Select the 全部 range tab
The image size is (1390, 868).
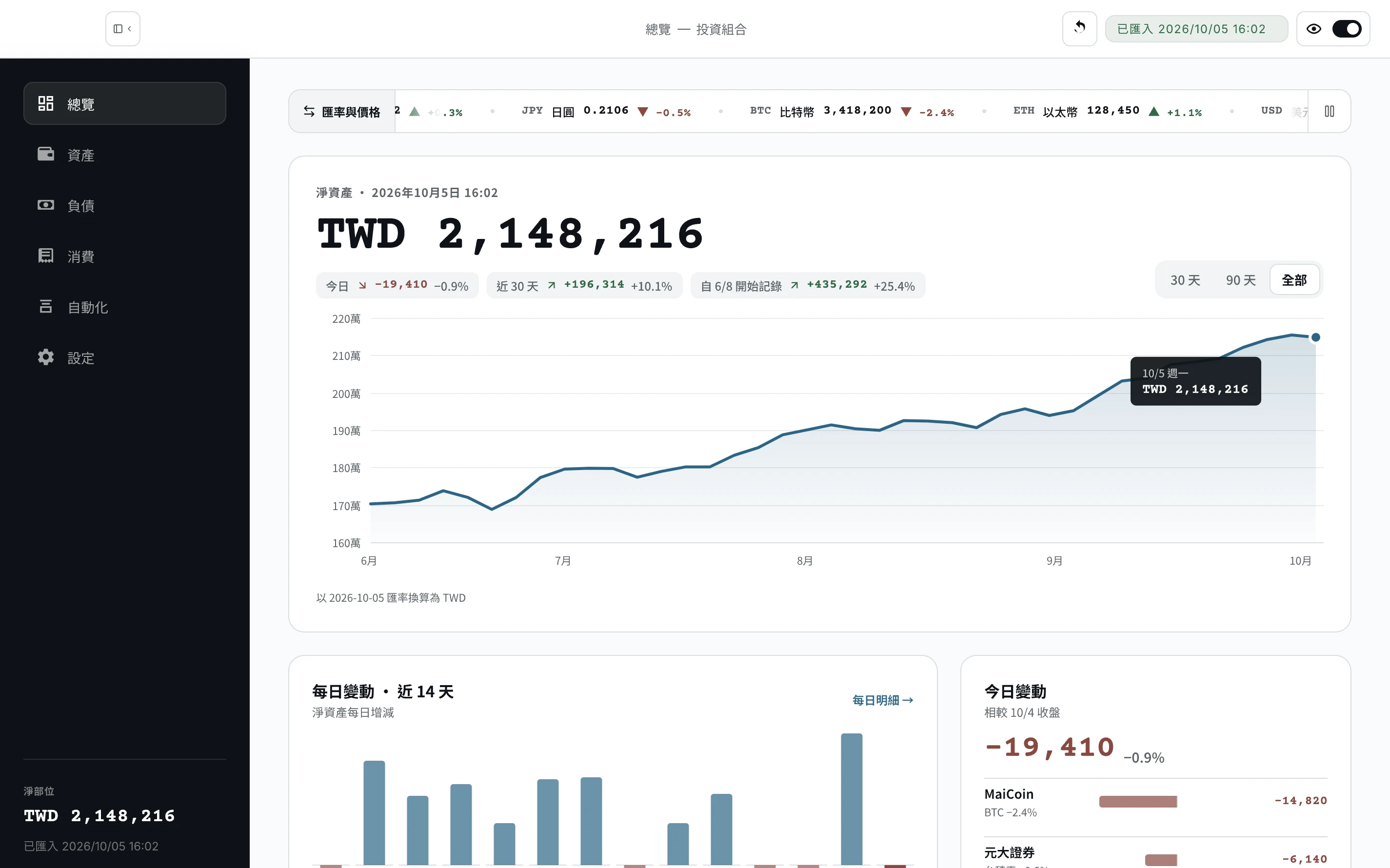tap(1294, 280)
